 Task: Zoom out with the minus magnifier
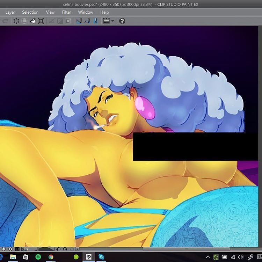(3, 249)
